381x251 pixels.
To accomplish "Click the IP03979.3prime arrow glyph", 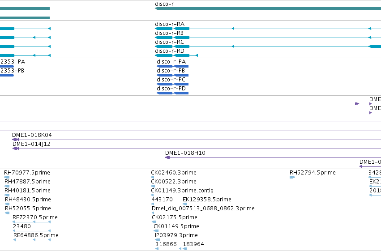I will [x=158, y=240].
